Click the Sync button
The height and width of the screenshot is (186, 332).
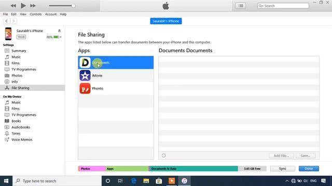click(x=282, y=169)
